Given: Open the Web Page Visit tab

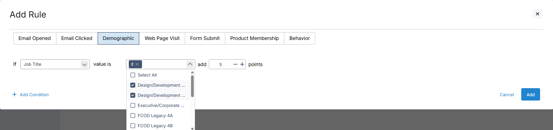Looking at the screenshot, I should pyautogui.click(x=162, y=38).
